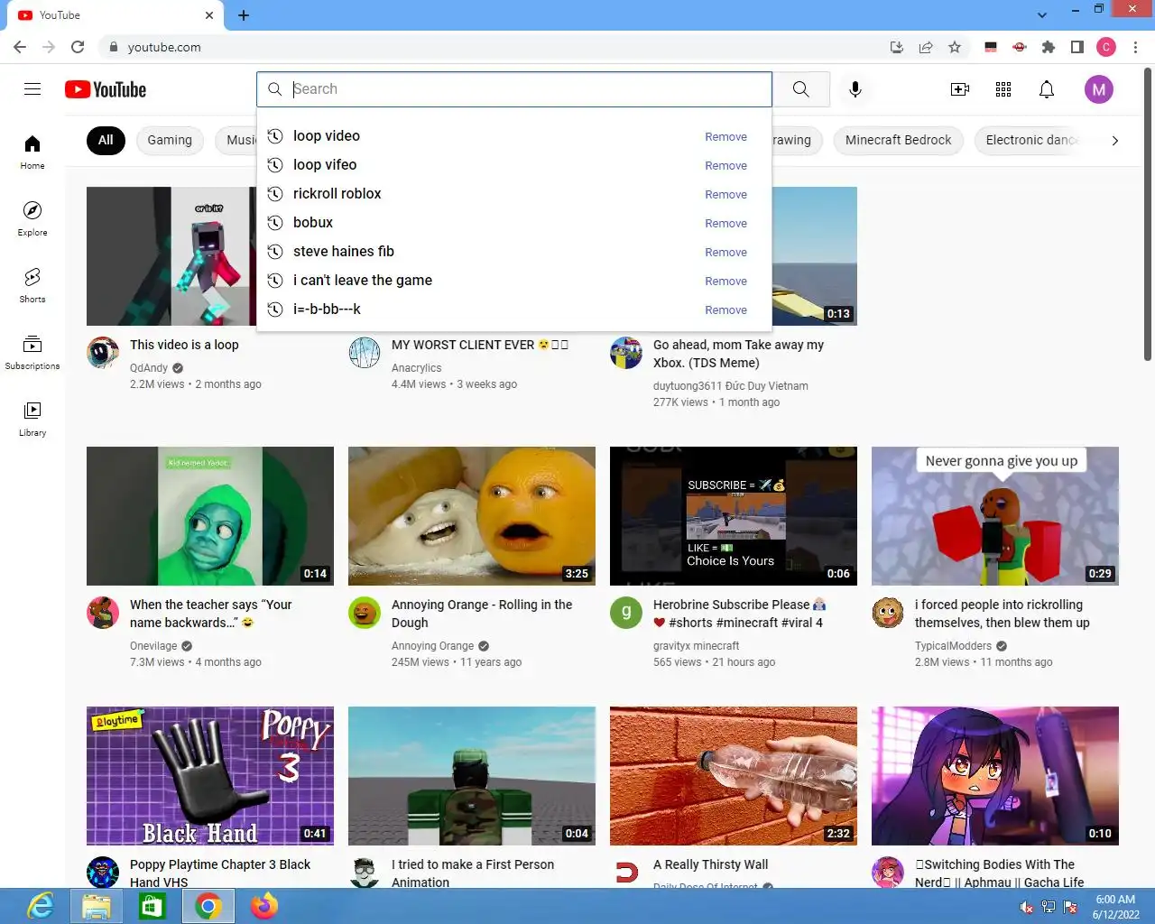Screen dimensions: 1155x924
Task: Open Chrome three-dot menu
Action: (x=1135, y=47)
